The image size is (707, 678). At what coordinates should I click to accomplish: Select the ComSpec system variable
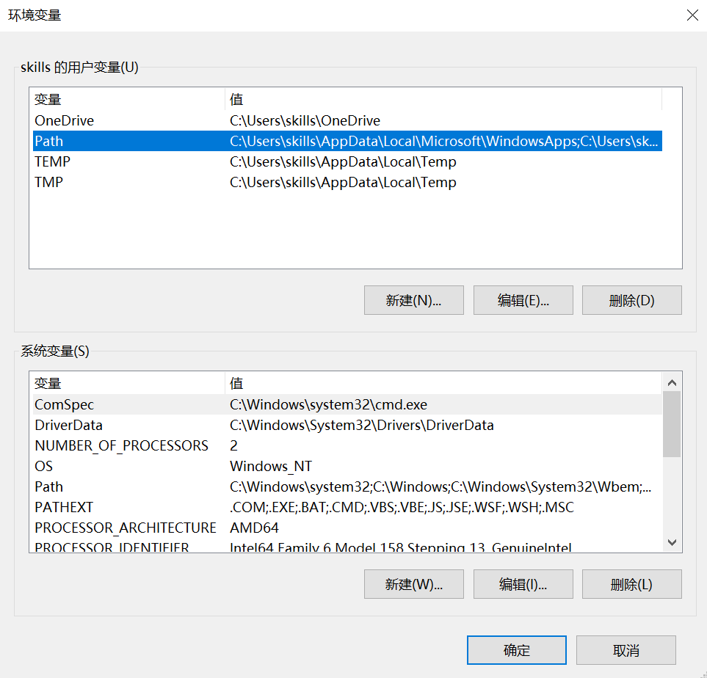[147, 404]
